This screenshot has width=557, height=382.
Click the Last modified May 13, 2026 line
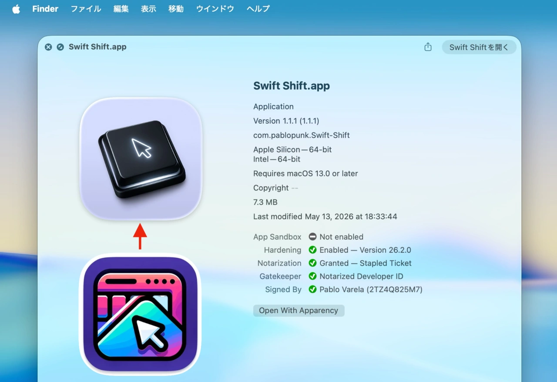(x=325, y=216)
